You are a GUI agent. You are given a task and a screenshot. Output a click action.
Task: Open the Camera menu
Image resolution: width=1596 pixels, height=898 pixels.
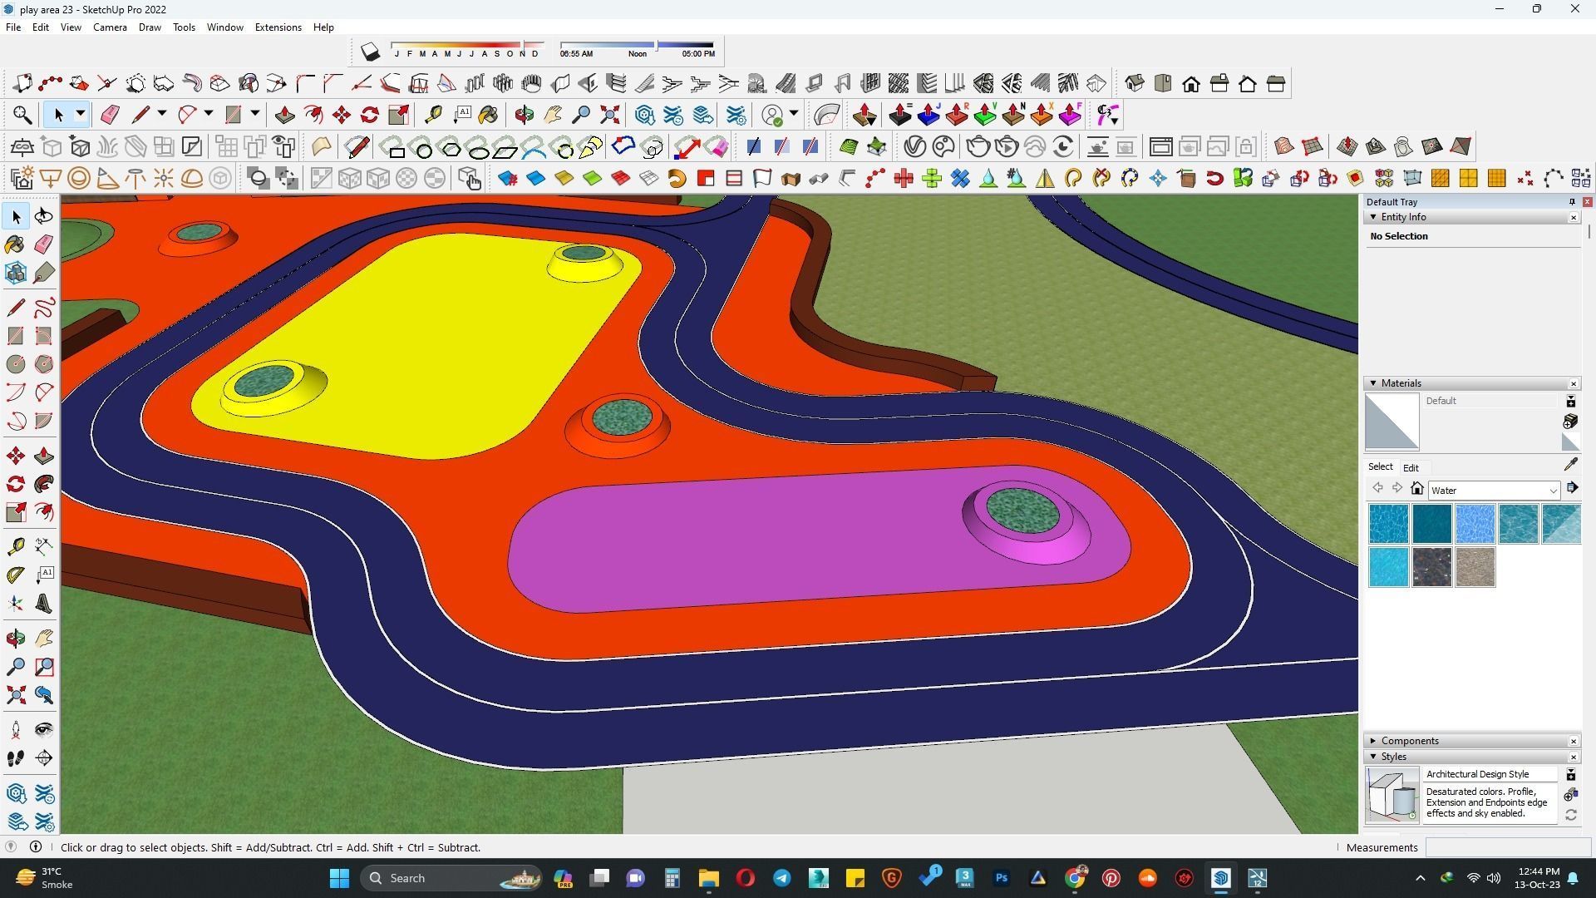(110, 27)
